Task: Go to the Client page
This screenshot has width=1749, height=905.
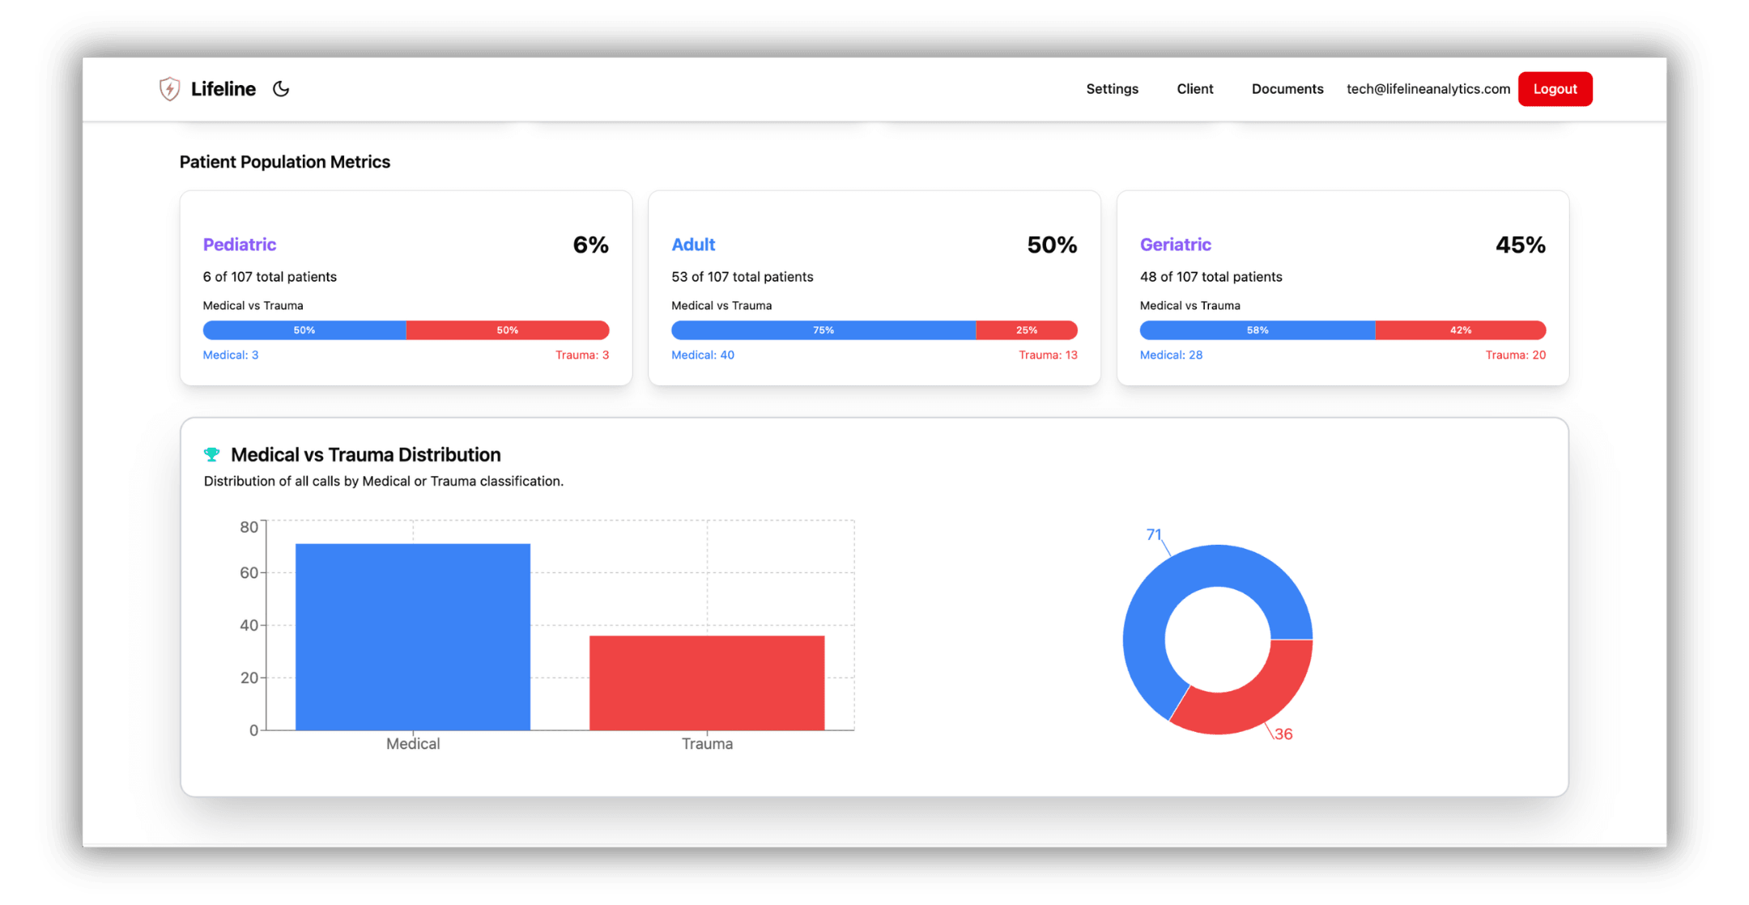Action: tap(1194, 89)
